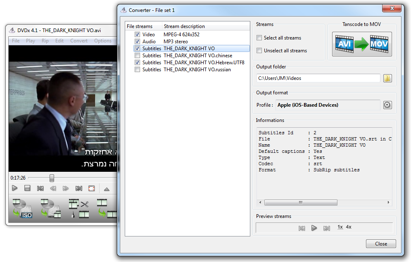Uncheck Subtitles THE_DARK_KNIGHT VO checkbox
411x262 pixels.
137,48
